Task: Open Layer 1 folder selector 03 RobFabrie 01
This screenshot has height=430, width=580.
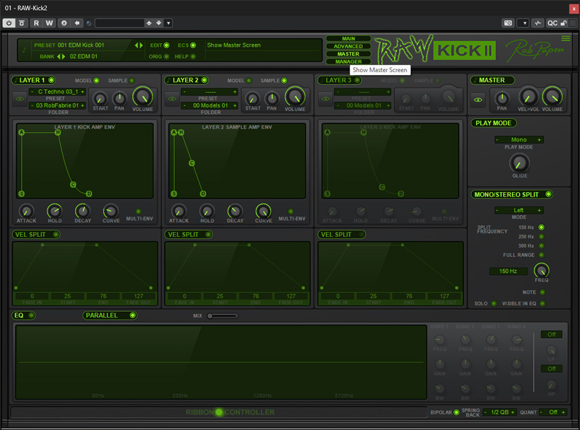Action: [x=58, y=105]
